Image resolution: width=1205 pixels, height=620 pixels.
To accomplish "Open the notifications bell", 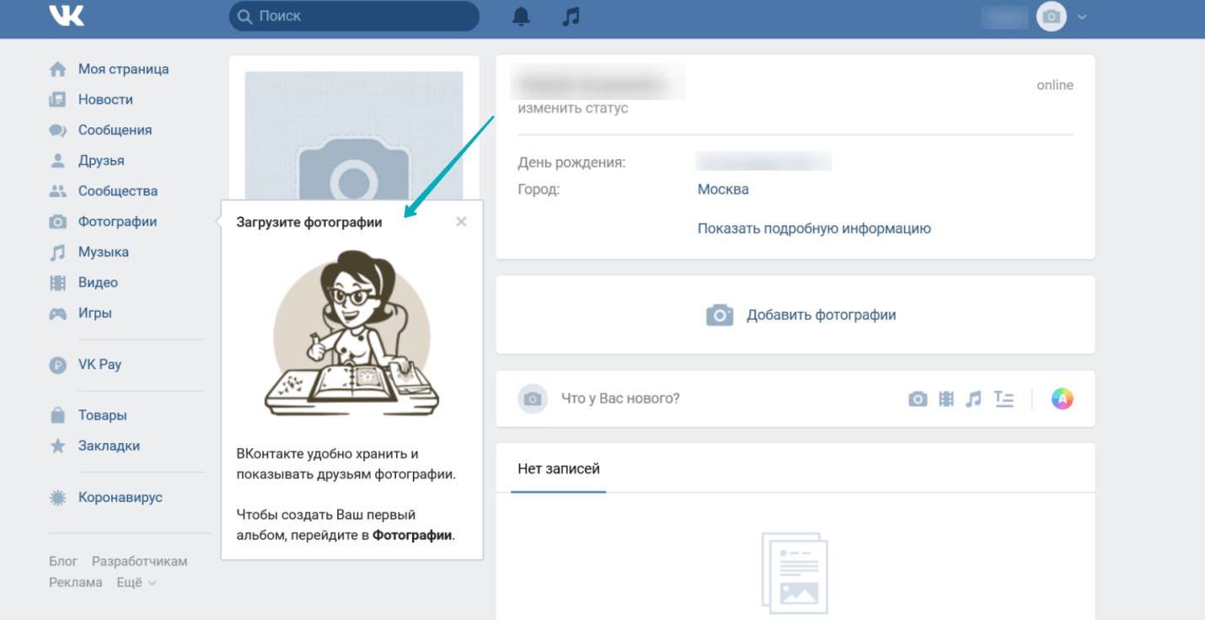I will tap(522, 16).
